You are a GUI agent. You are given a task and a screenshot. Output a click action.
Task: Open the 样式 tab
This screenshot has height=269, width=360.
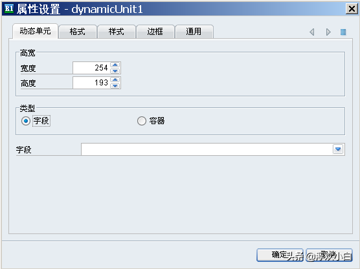[117, 32]
